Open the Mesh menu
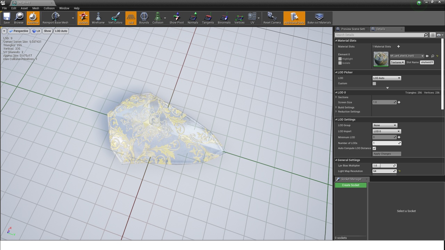This screenshot has width=445, height=250. click(x=35, y=8)
